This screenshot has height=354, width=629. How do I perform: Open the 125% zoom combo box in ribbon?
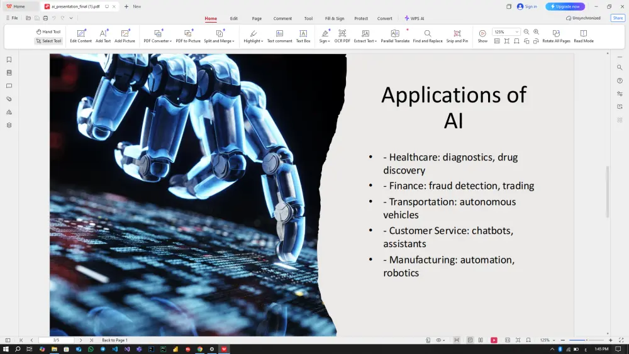tap(506, 31)
